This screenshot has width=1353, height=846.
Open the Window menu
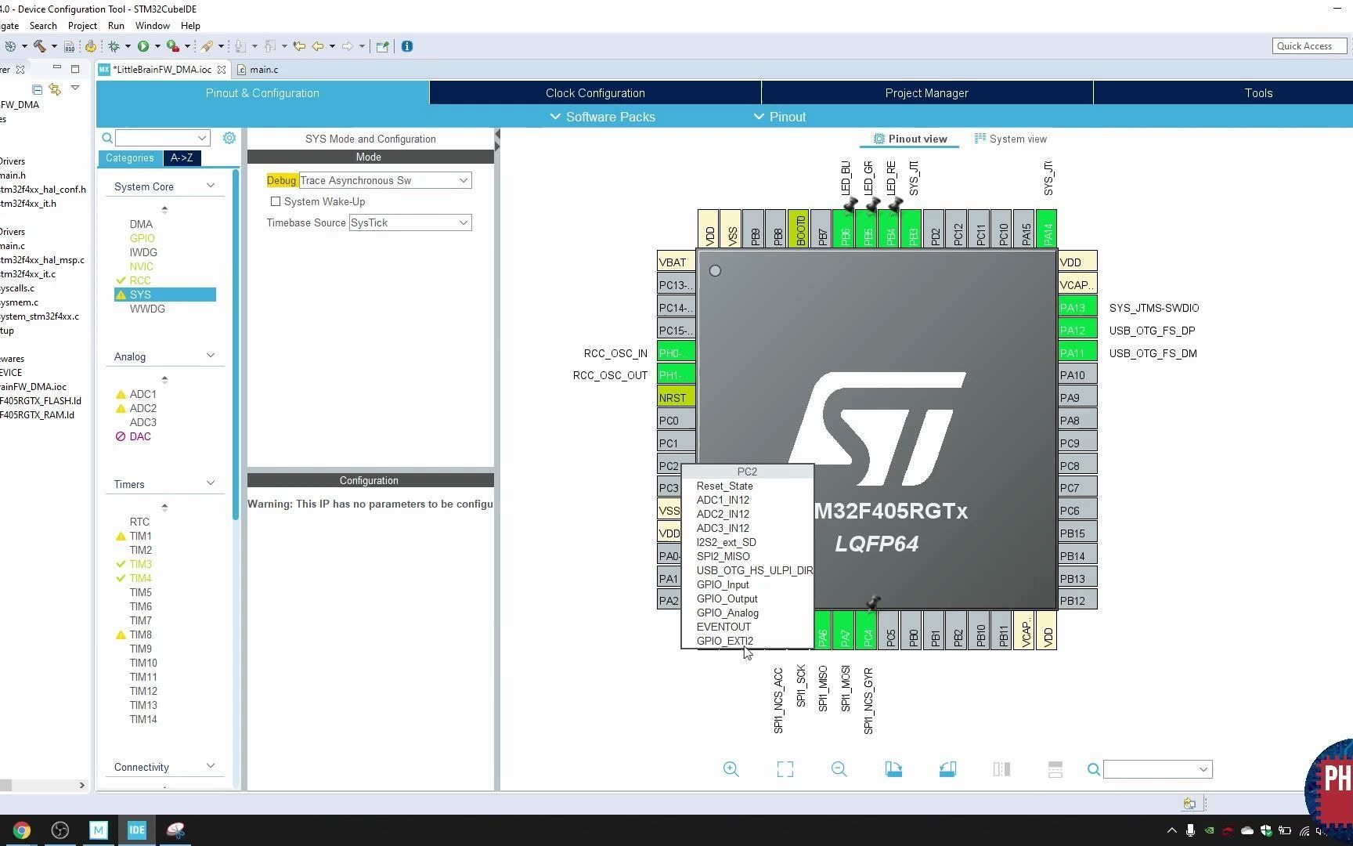click(x=152, y=26)
